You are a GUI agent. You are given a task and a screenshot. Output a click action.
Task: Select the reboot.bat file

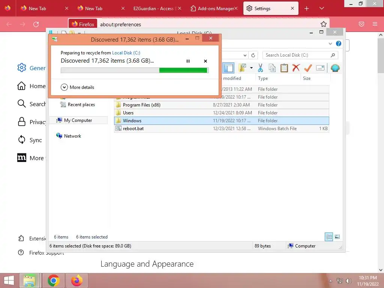point(221,128)
